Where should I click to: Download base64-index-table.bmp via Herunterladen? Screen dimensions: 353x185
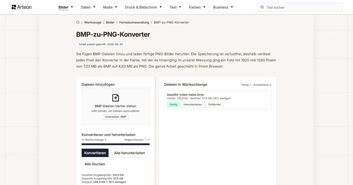pyautogui.click(x=193, y=105)
